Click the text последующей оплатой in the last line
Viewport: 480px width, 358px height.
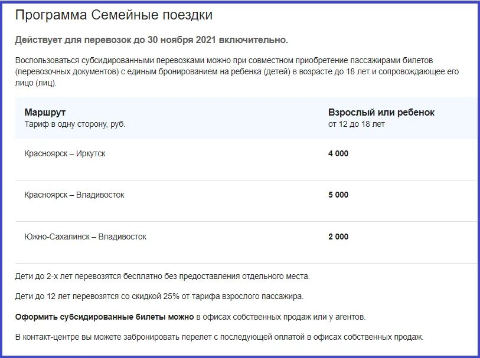click(246, 337)
